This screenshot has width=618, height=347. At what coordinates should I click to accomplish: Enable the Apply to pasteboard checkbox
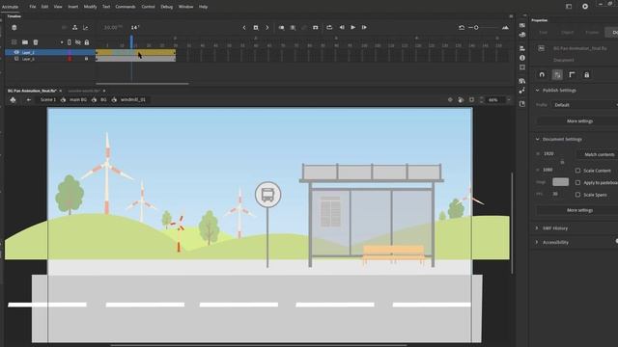click(577, 182)
